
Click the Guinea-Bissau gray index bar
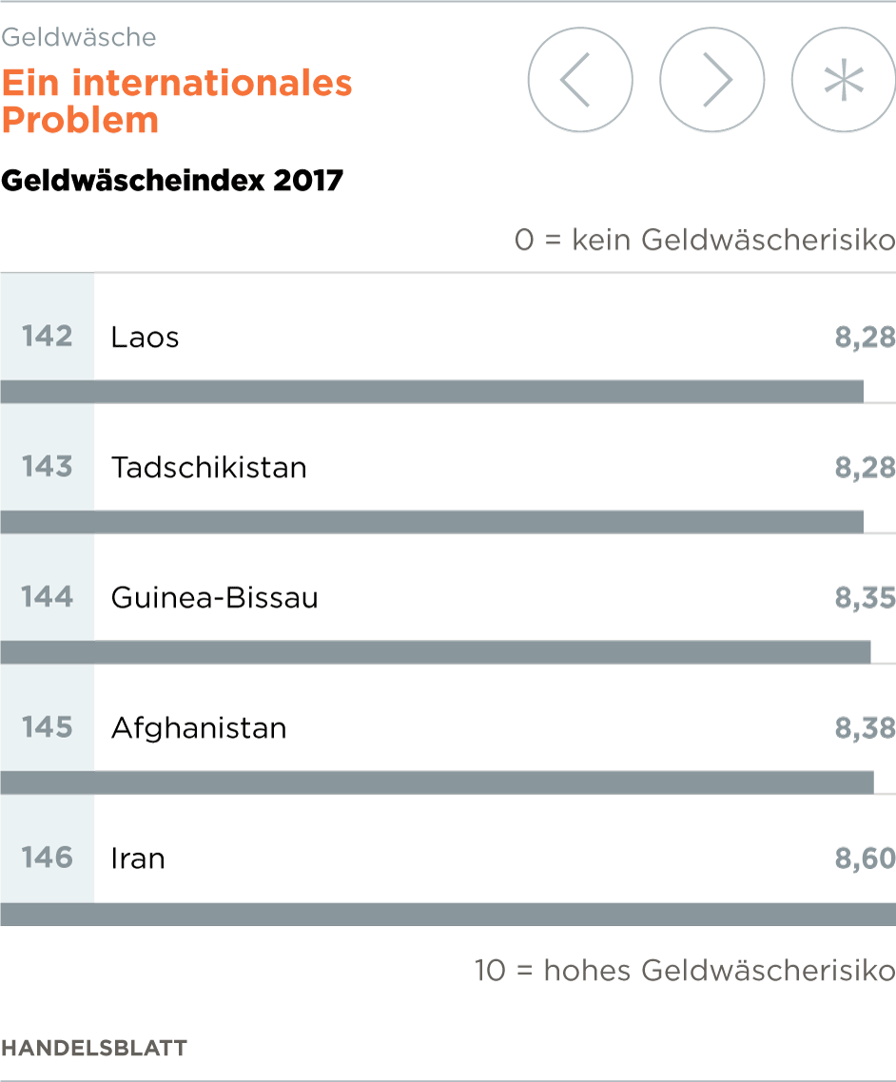(436, 652)
